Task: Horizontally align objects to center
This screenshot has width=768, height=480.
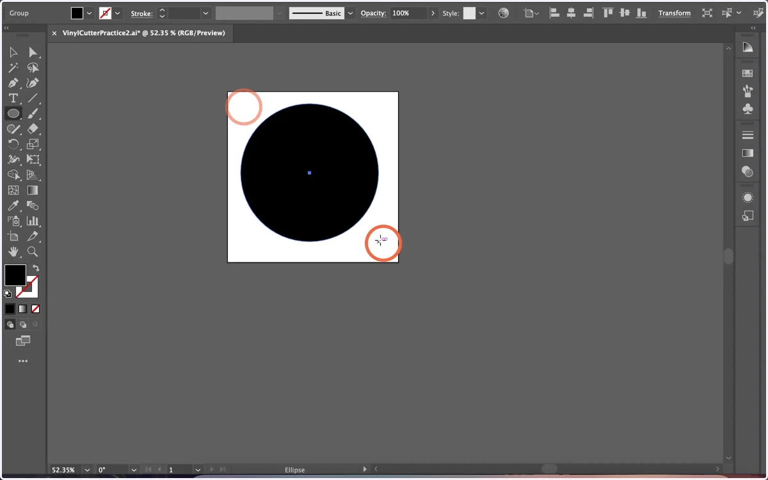Action: [x=571, y=13]
